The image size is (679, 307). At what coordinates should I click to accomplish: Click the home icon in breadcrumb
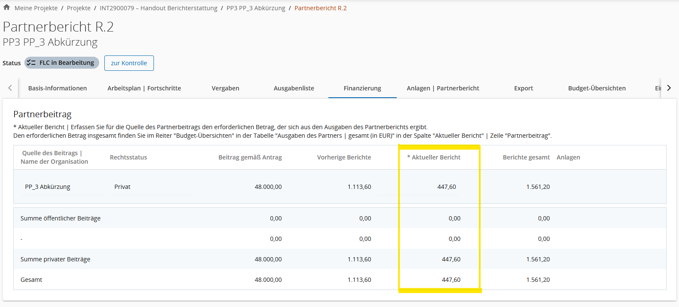[6, 7]
